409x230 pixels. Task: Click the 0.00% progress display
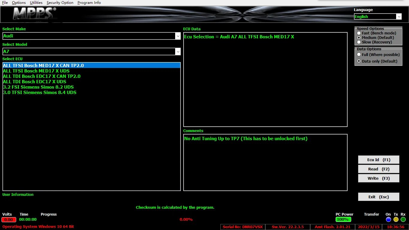click(186, 219)
